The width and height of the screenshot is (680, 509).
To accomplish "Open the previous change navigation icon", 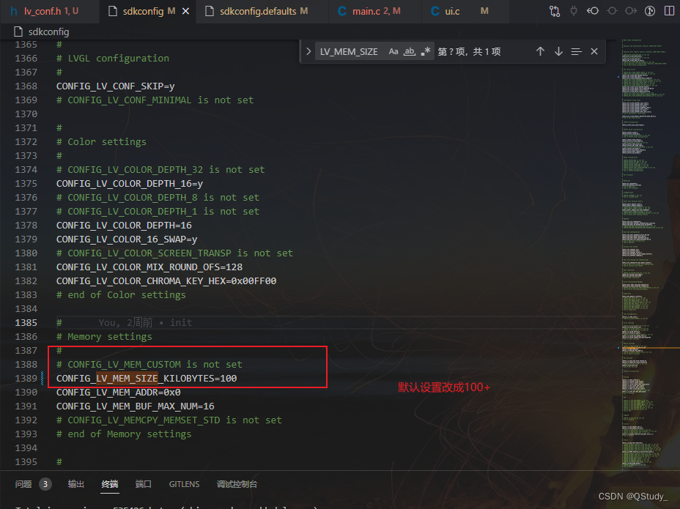I will pos(593,11).
